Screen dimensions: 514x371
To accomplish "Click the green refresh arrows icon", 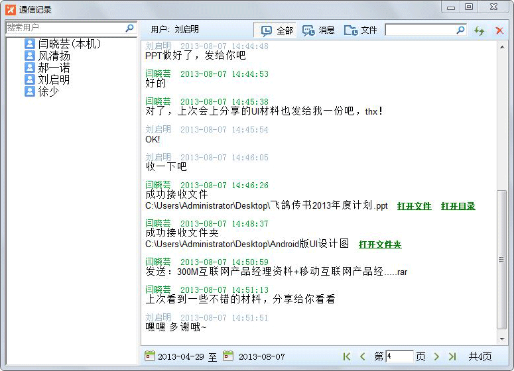I will tap(480, 30).
